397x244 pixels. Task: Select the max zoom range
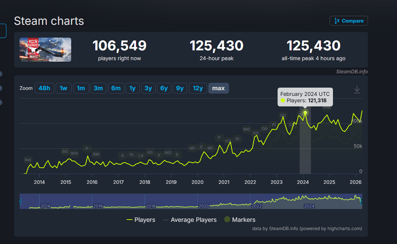coord(218,88)
